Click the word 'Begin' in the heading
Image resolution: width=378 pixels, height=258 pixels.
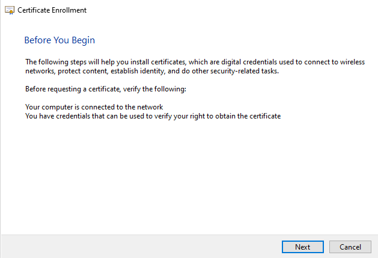83,40
